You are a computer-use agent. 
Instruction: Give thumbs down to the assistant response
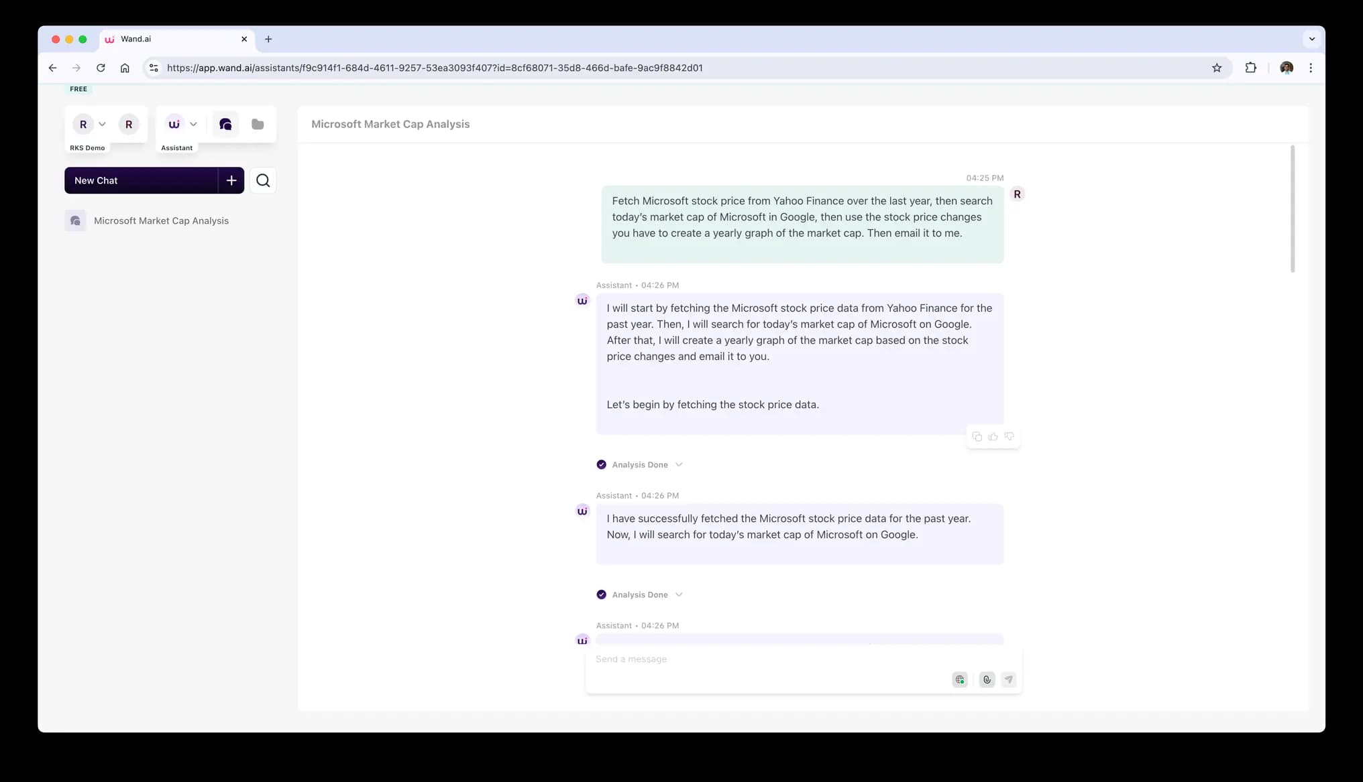1009,437
